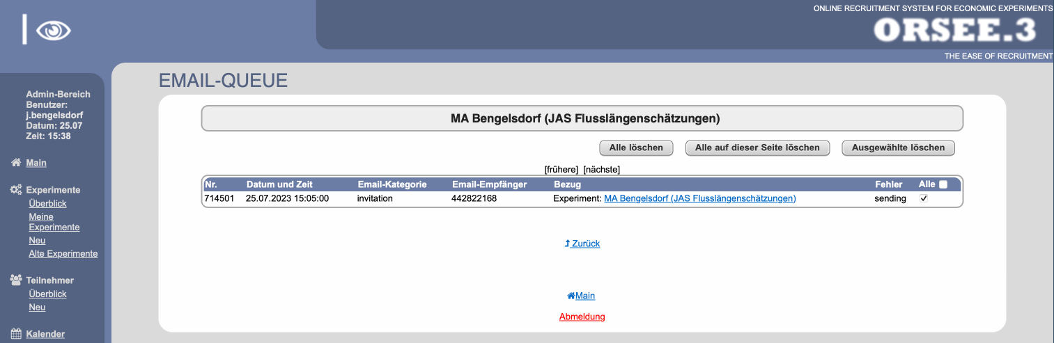Open Alte Experimente in sidebar

[63, 254]
